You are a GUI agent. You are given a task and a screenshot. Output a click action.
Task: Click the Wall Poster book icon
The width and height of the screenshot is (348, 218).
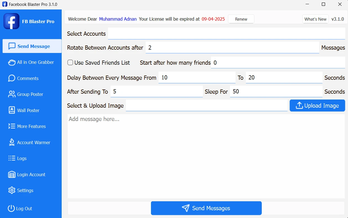pos(12,110)
